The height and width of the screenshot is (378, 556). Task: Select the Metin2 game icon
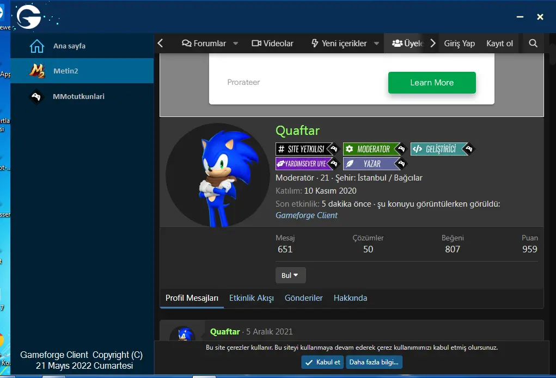pos(37,71)
